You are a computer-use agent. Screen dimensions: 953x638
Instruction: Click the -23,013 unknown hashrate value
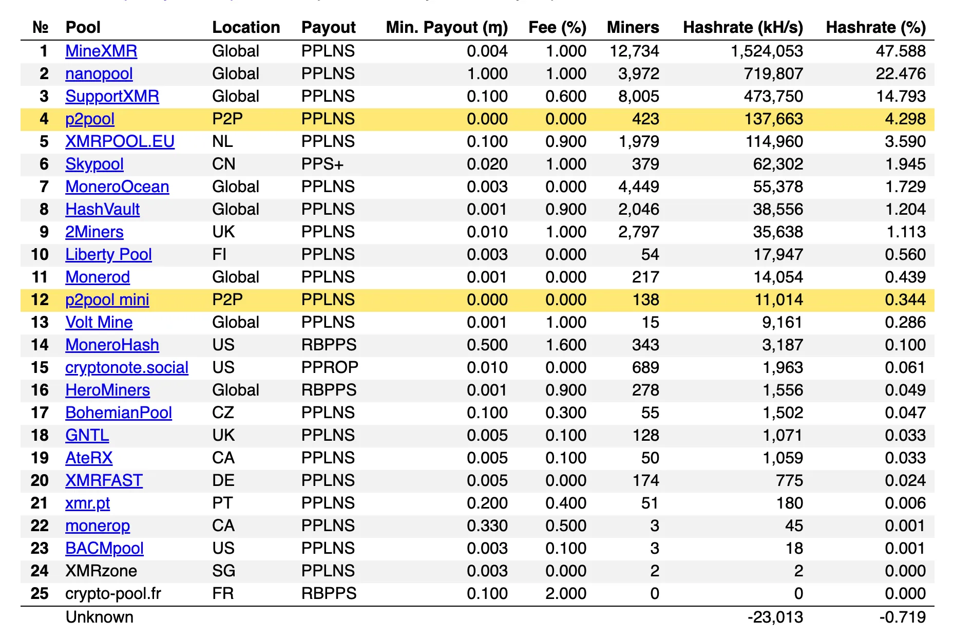(775, 617)
